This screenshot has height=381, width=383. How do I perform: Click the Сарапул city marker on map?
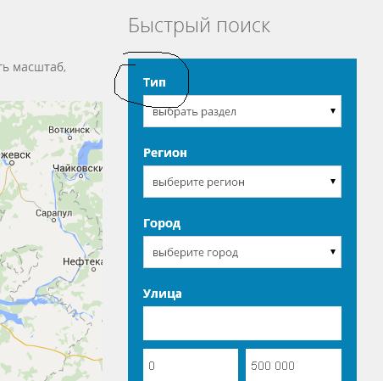53,220
